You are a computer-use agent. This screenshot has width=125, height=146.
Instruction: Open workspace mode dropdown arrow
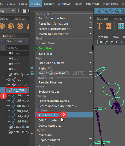pos(13,11)
